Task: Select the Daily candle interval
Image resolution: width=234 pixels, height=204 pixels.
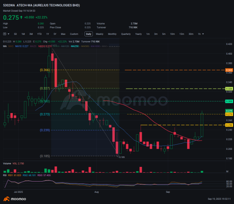Action: tap(89, 34)
